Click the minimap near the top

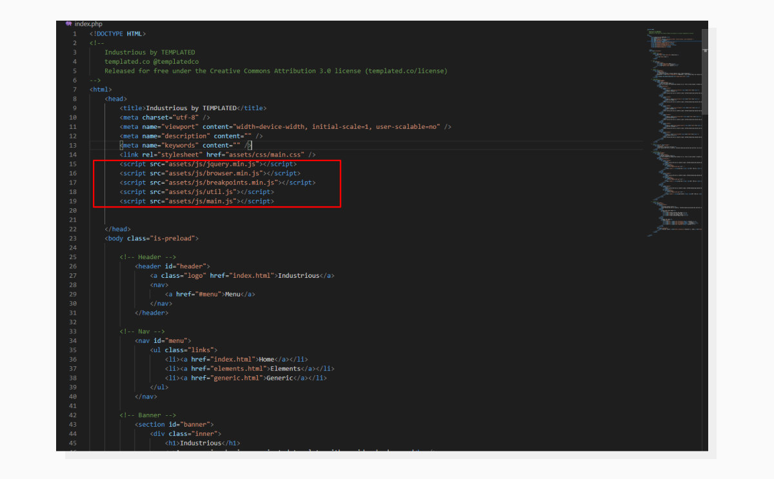668,39
